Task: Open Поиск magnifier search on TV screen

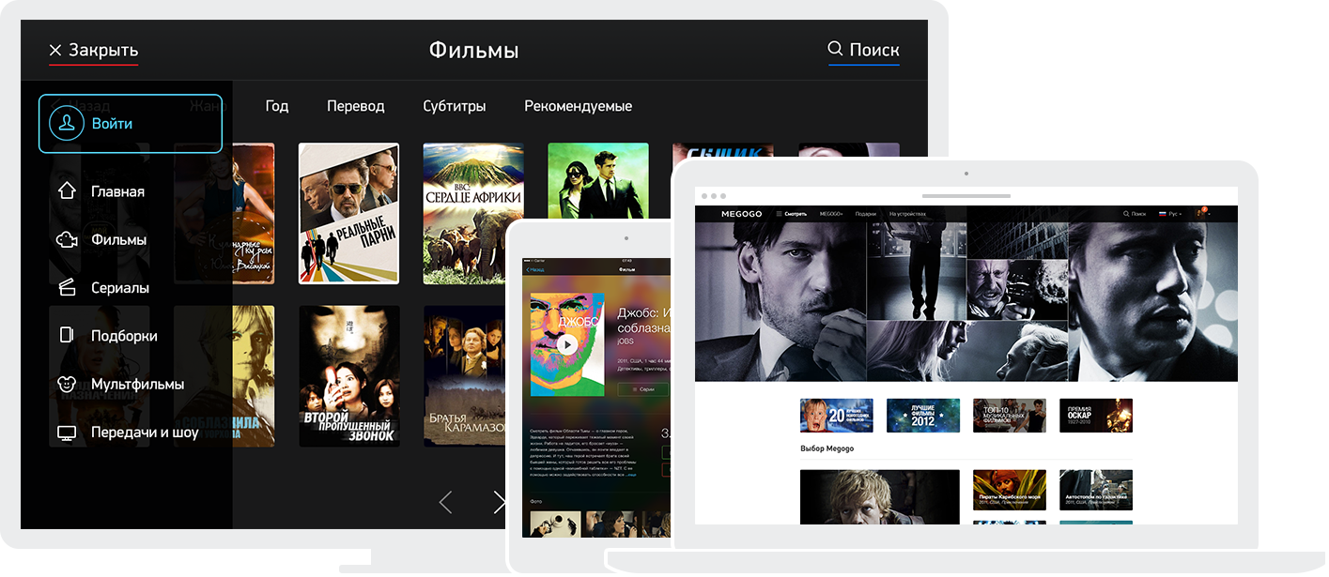Action: click(x=863, y=50)
